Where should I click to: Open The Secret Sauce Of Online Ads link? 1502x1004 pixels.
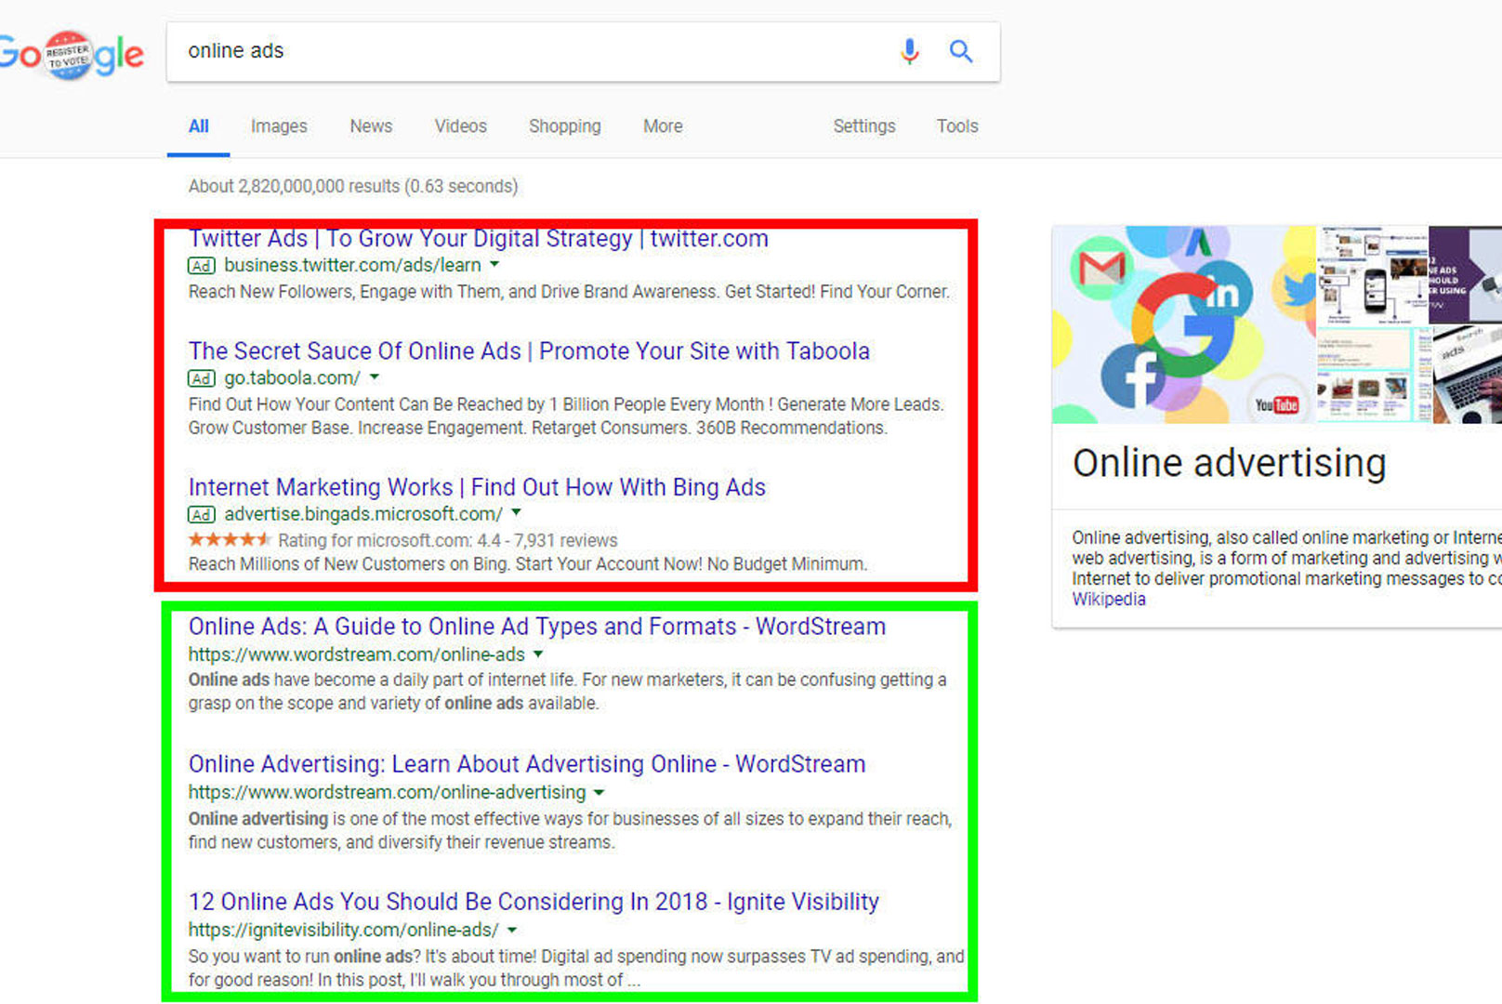coord(529,351)
